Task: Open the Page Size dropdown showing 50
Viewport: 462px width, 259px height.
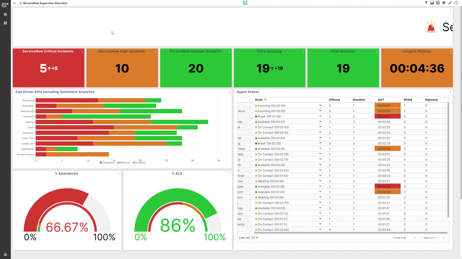Action: tap(255, 238)
